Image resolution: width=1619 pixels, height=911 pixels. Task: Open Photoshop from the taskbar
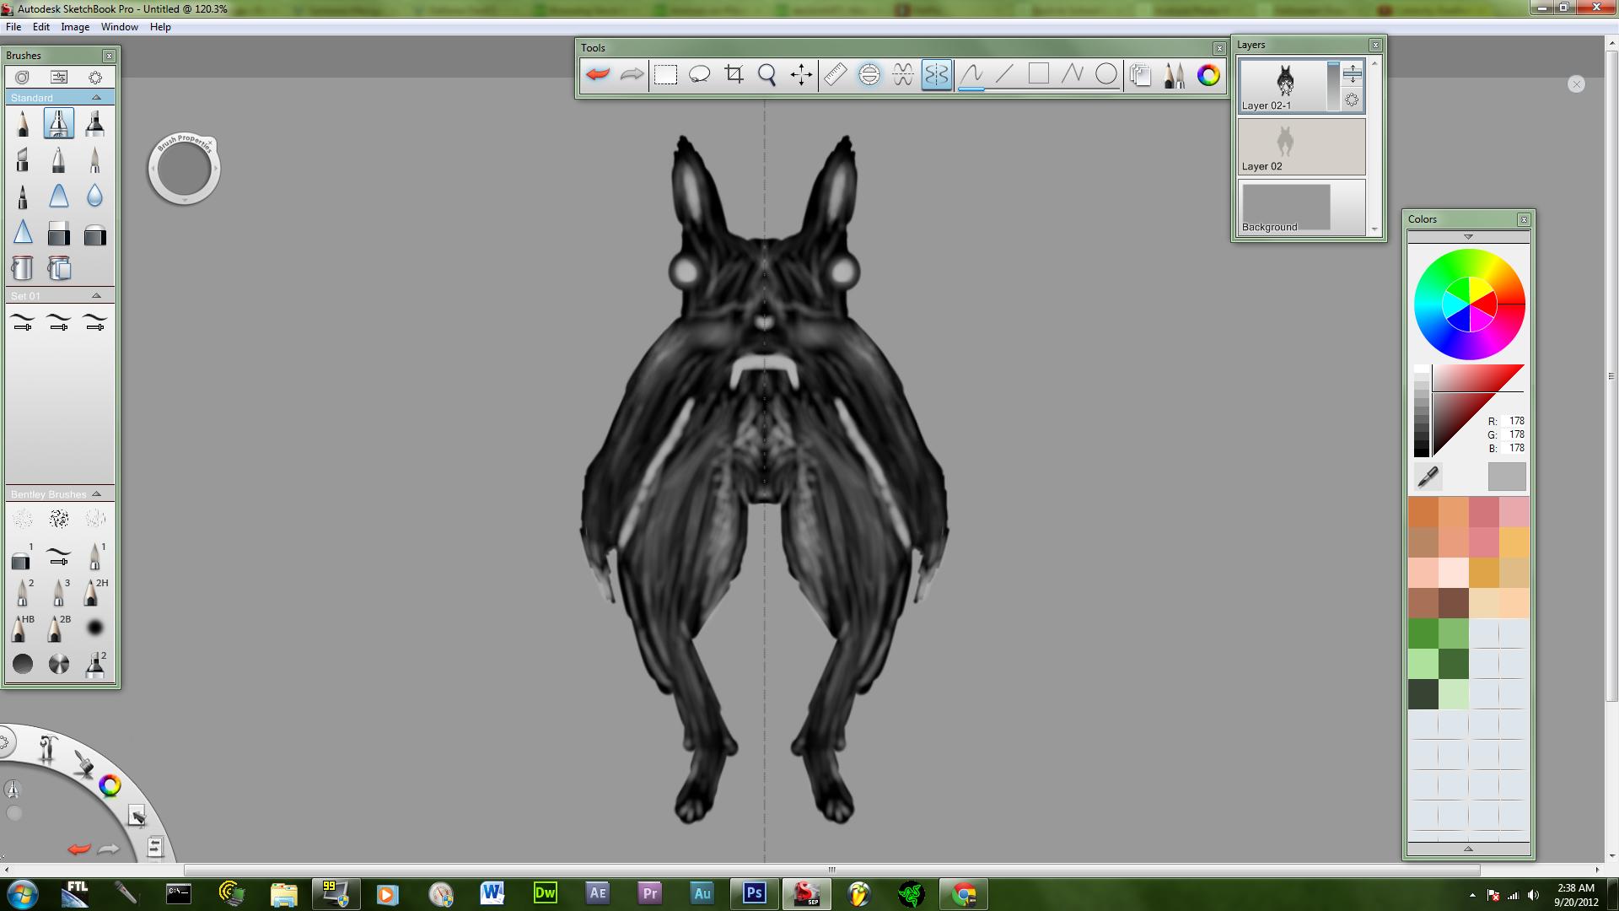tap(755, 893)
